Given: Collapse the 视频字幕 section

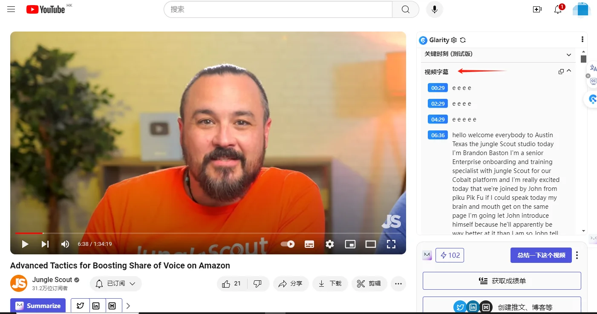Looking at the screenshot, I should click(x=569, y=71).
